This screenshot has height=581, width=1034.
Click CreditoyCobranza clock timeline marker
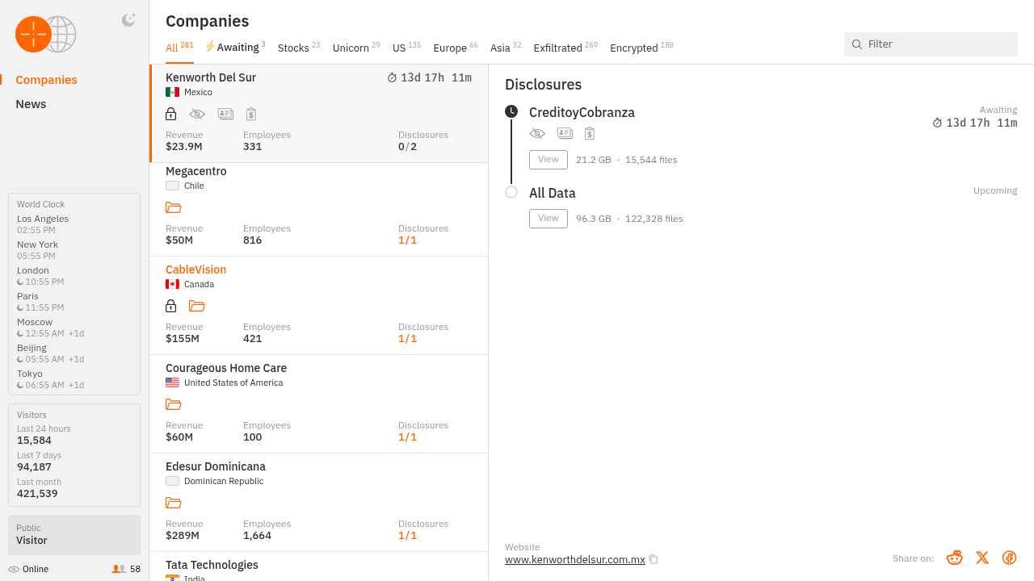point(511,111)
